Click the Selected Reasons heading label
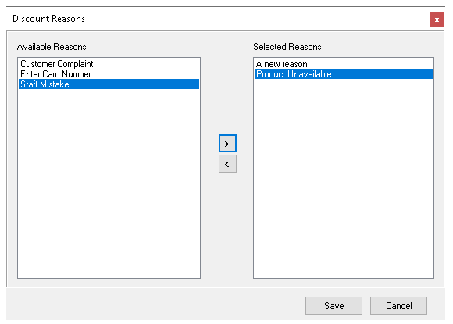453x324 pixels. [287, 47]
